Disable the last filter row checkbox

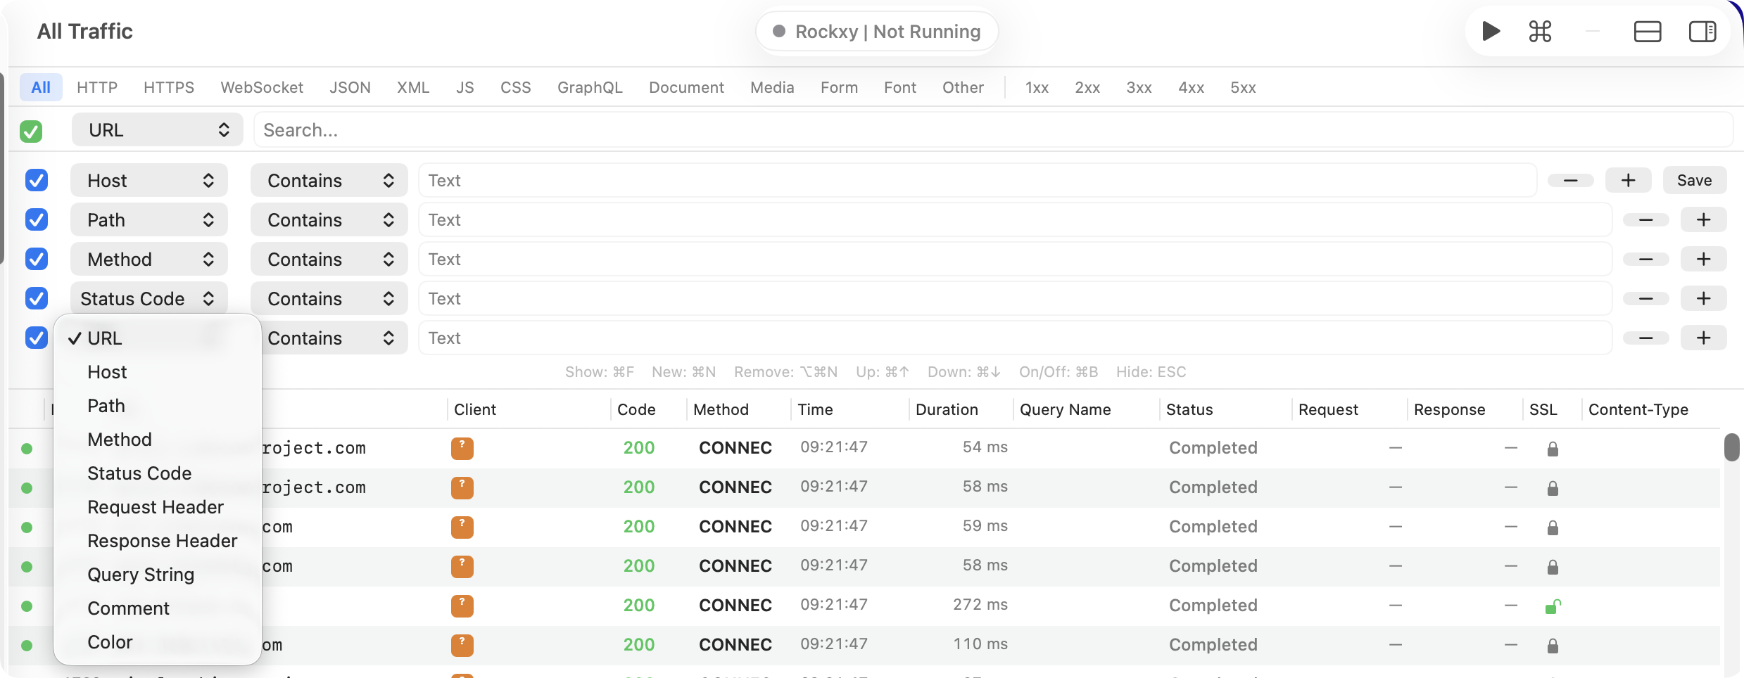[x=37, y=338]
